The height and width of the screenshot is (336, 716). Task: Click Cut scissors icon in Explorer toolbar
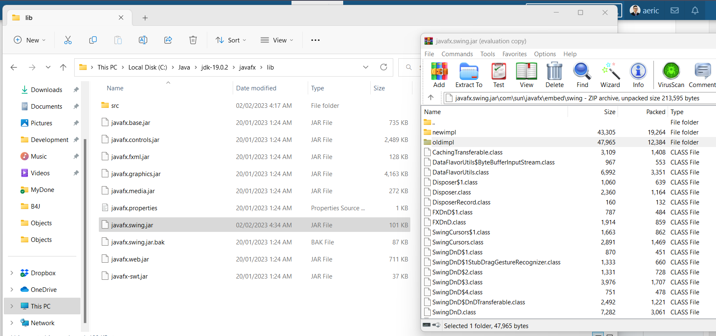[68, 40]
